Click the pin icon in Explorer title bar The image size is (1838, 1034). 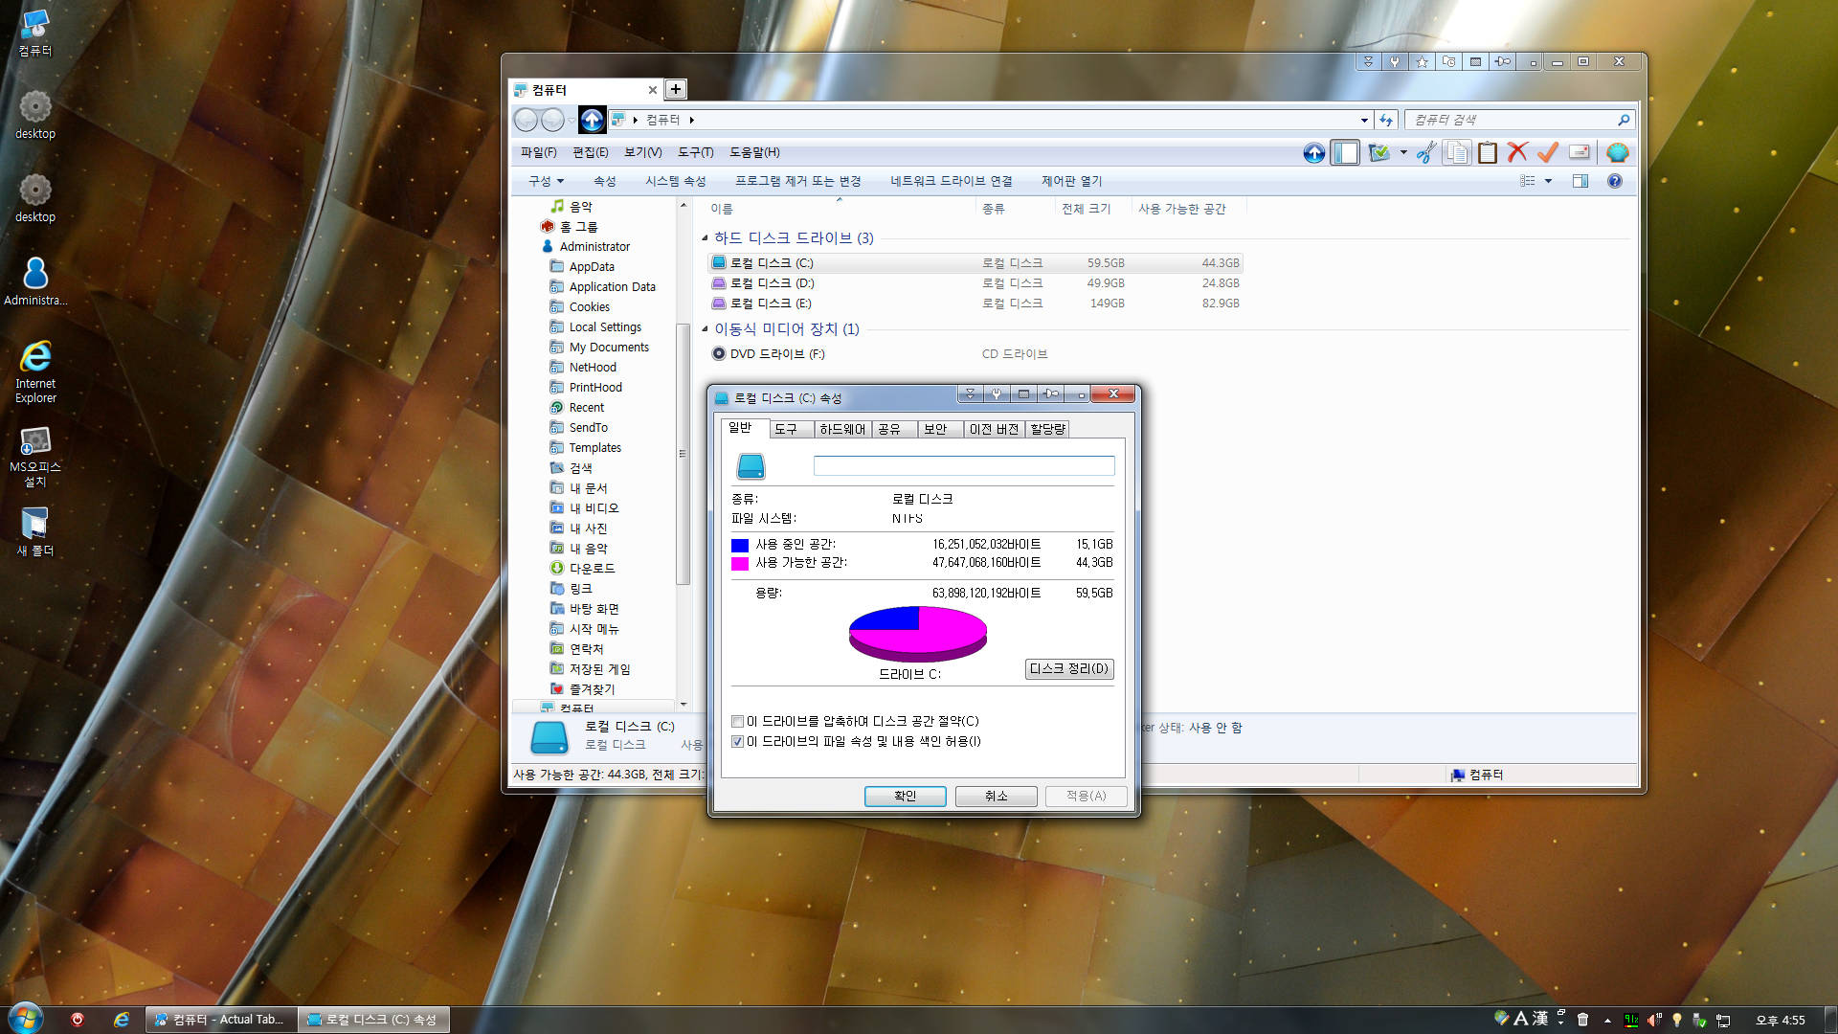1502,61
